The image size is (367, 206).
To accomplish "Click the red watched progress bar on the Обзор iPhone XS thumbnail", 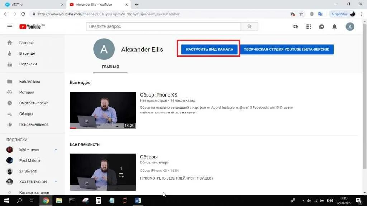I will [73, 128].
